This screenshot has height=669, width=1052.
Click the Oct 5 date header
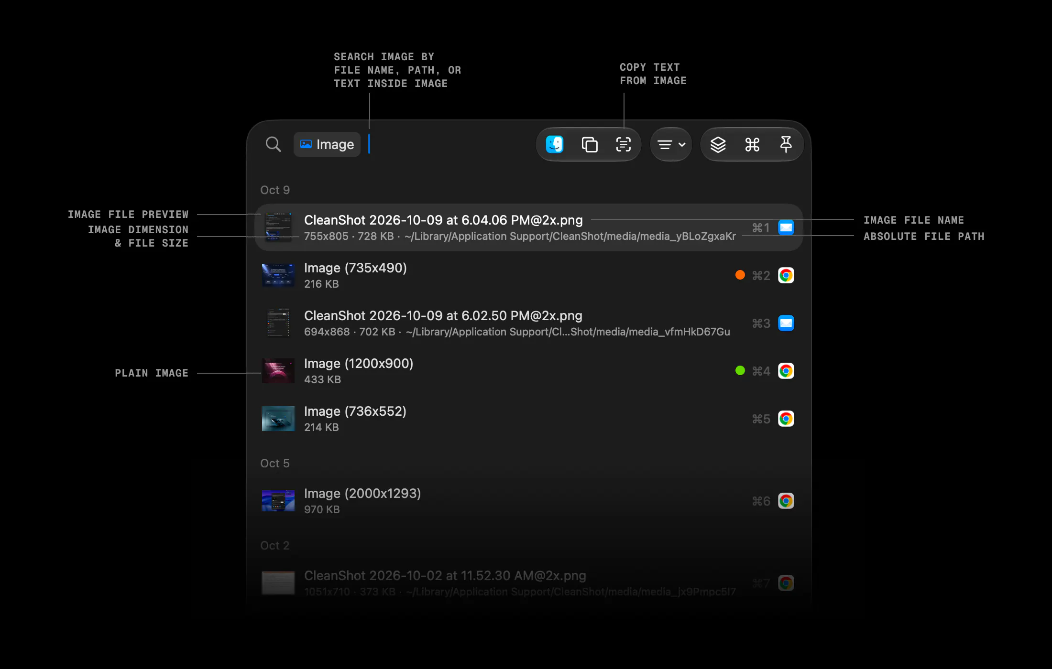(x=275, y=463)
